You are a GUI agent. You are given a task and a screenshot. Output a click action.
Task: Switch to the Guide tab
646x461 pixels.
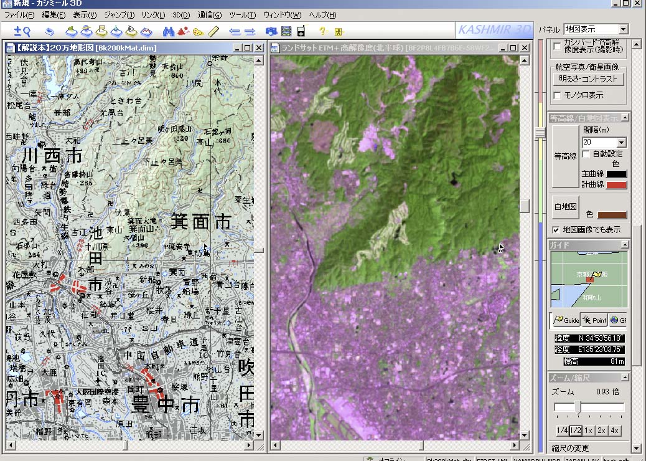point(566,320)
